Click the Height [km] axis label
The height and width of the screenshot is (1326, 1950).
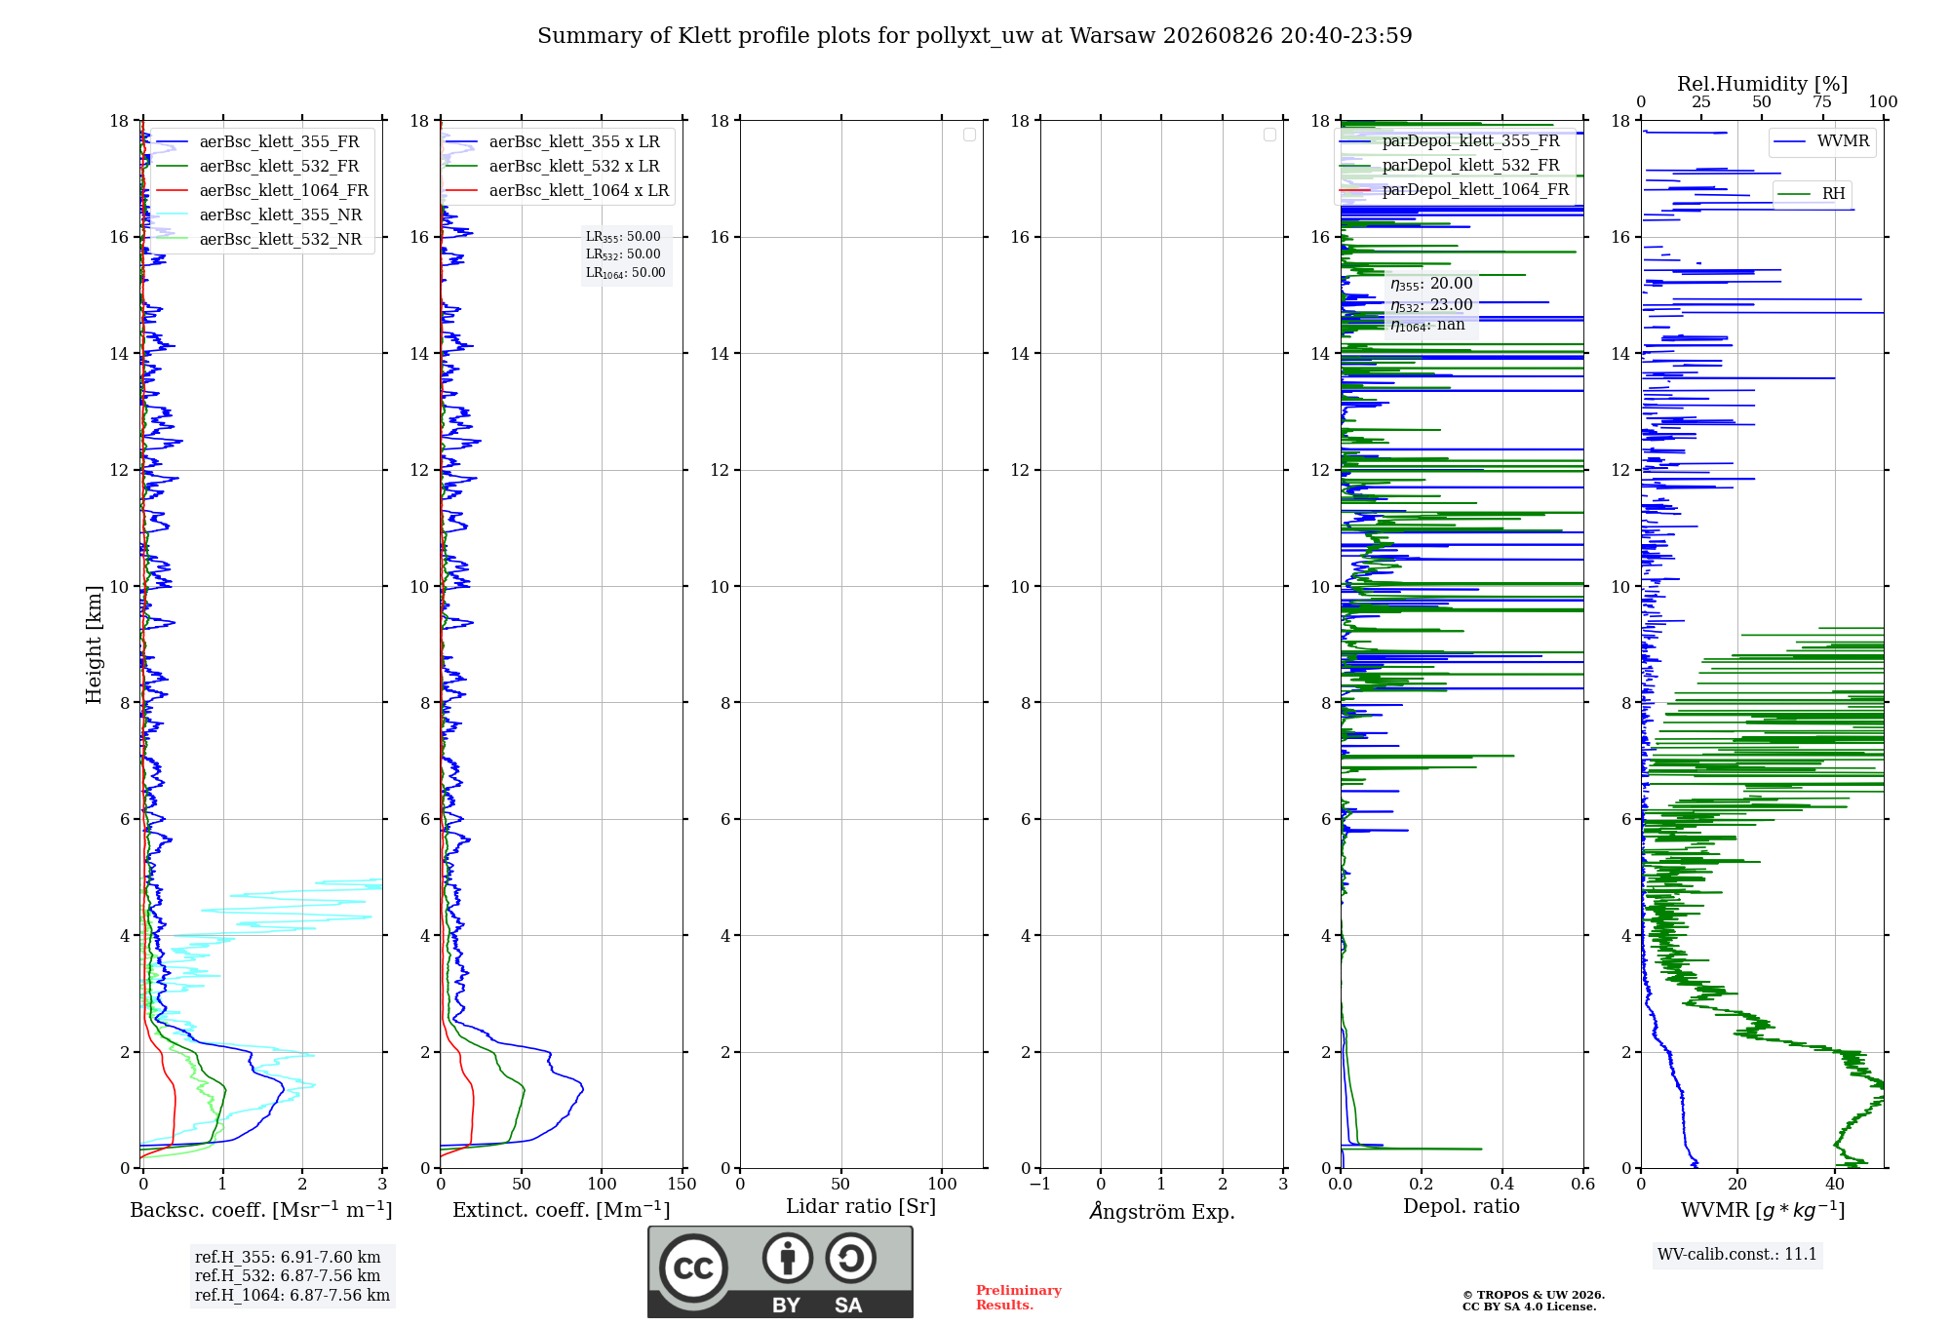click(x=94, y=644)
